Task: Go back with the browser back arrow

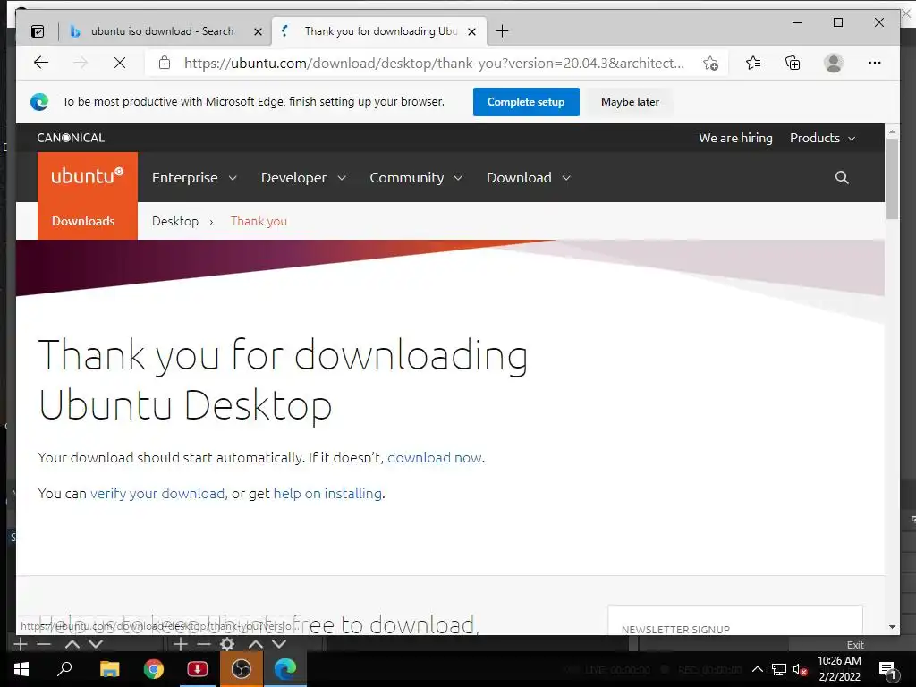Action: (x=41, y=63)
